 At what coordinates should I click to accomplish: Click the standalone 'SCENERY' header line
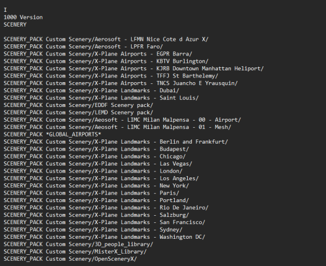pyautogui.click(x=15, y=25)
